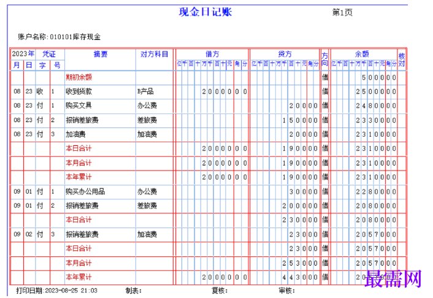Click the B产品 counterpart account cell
This screenshot has width=433, height=298.
click(145, 91)
